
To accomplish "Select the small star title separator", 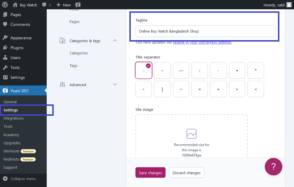I will [x=144, y=89].
